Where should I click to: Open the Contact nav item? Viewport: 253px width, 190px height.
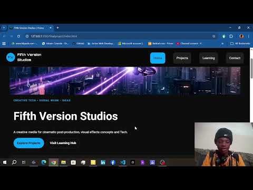[235, 58]
